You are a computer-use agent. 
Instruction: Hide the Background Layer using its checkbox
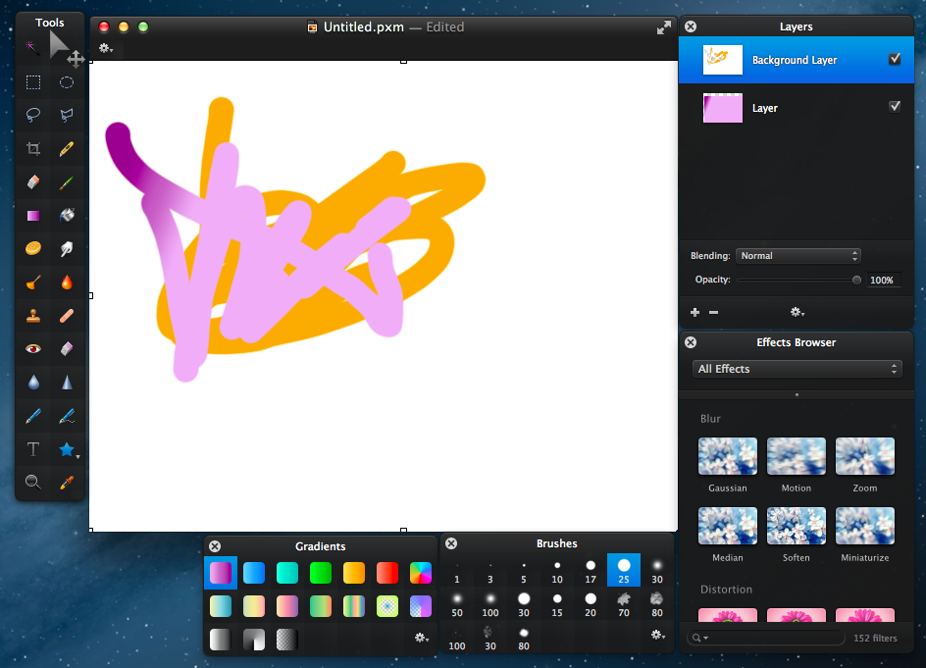894,60
